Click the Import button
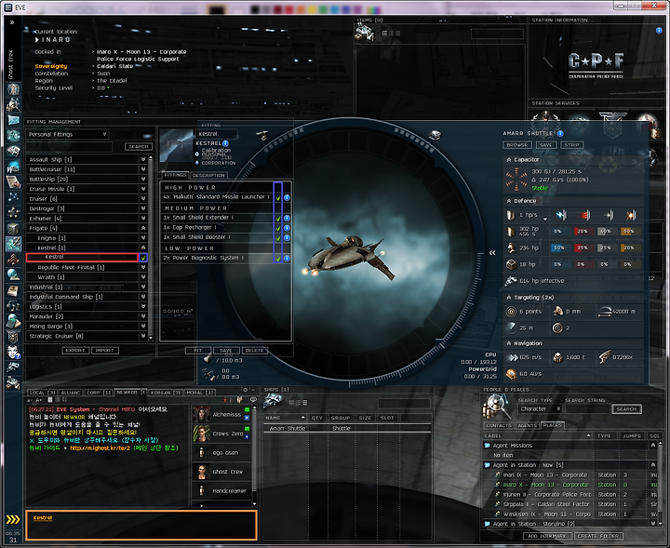This screenshot has width=670, height=548. [x=104, y=350]
